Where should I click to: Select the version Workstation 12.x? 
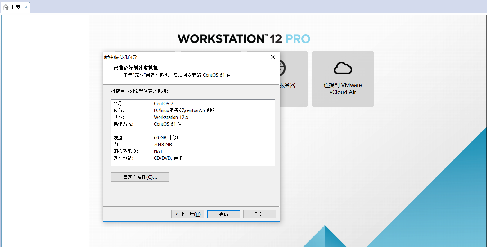coord(171,117)
